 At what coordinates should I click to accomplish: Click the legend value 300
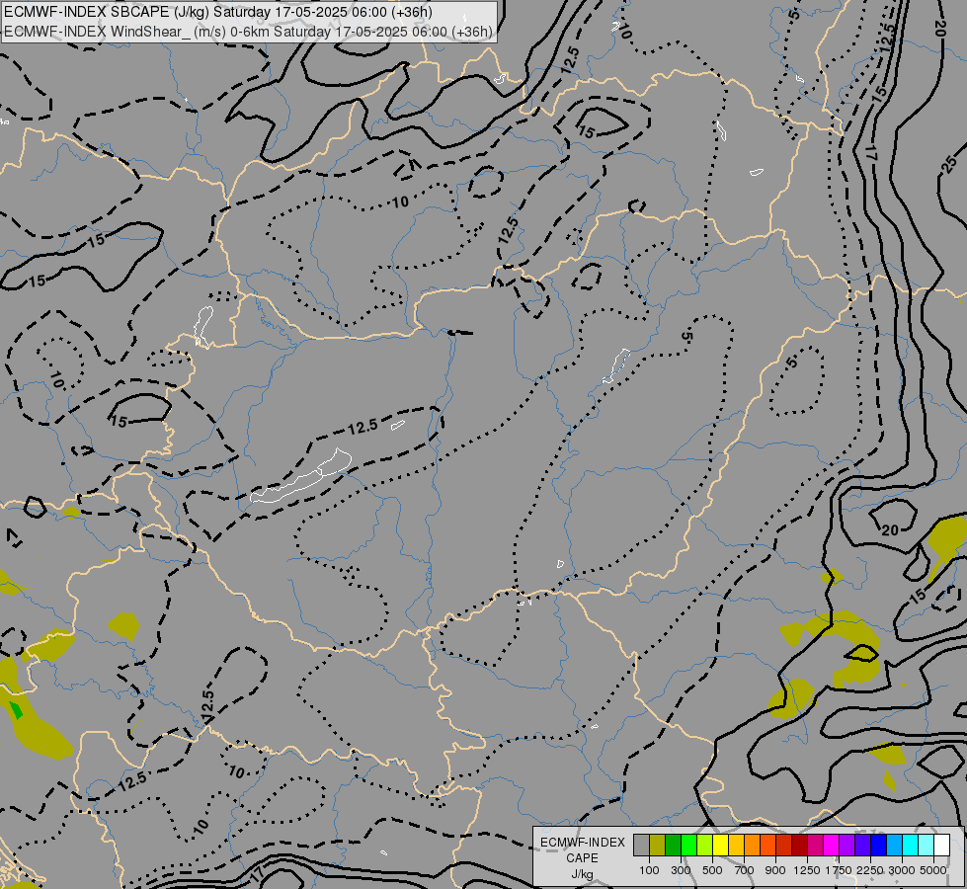pyautogui.click(x=681, y=870)
